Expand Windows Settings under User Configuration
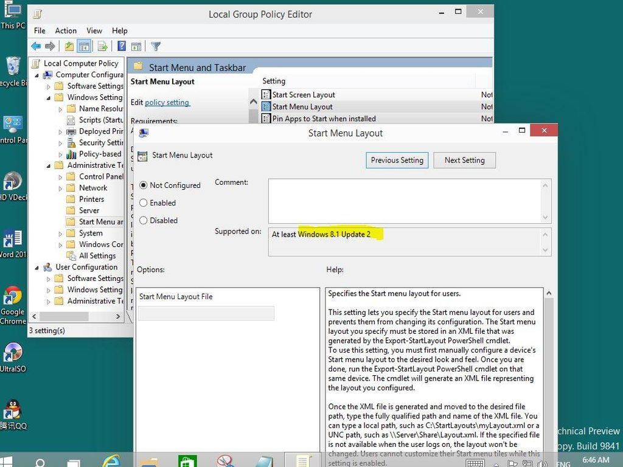This screenshot has height=467, width=623. click(x=49, y=289)
